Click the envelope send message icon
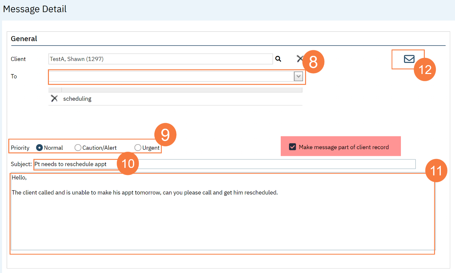This screenshot has width=455, height=273. tap(409, 59)
